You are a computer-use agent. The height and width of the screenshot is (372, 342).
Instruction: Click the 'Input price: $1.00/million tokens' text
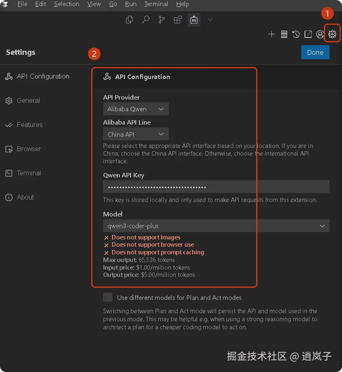click(x=147, y=267)
